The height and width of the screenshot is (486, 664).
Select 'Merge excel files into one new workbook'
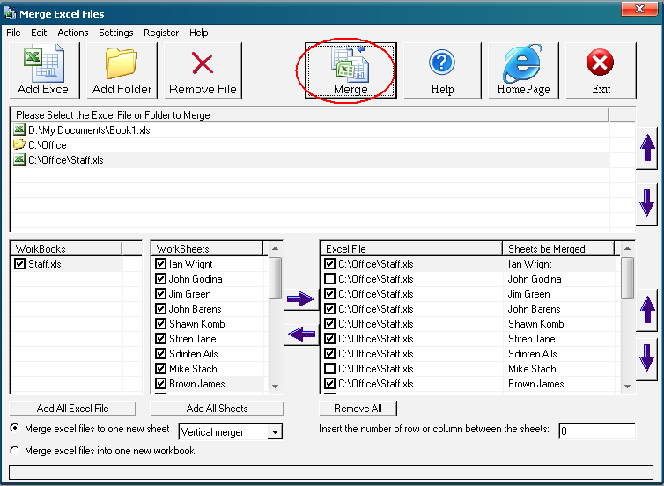coord(14,451)
